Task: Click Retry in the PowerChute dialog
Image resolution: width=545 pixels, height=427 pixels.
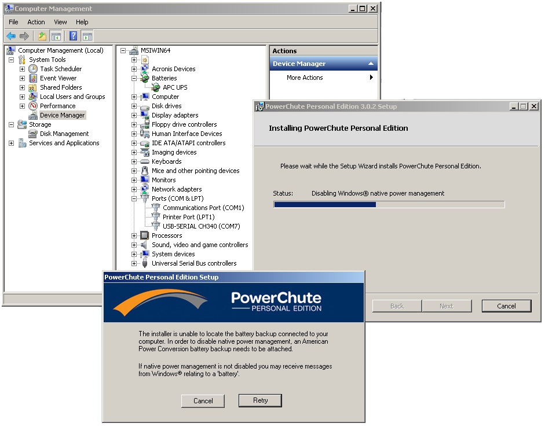Action: pos(260,400)
